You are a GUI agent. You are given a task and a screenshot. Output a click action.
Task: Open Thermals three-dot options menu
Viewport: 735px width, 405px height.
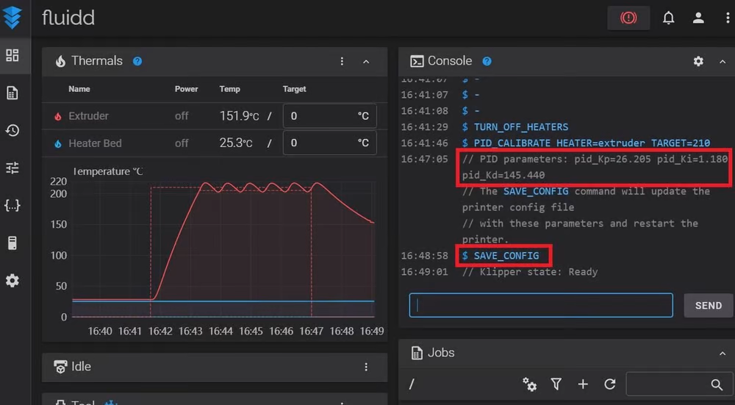[342, 62]
